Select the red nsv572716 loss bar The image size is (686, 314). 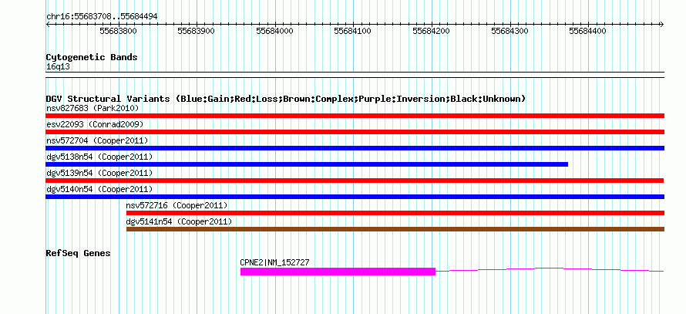tap(395, 213)
